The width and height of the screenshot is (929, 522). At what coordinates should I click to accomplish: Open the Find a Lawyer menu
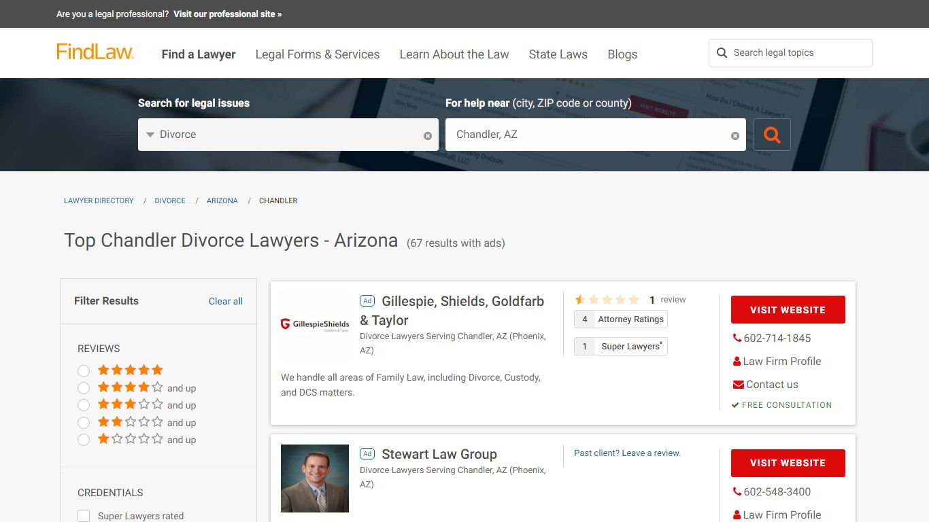[199, 54]
